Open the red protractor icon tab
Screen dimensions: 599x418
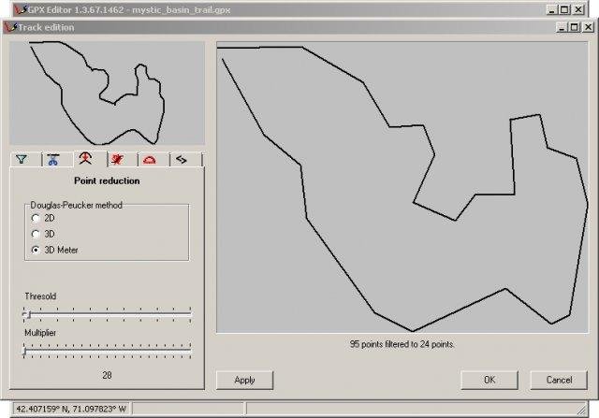click(150, 160)
